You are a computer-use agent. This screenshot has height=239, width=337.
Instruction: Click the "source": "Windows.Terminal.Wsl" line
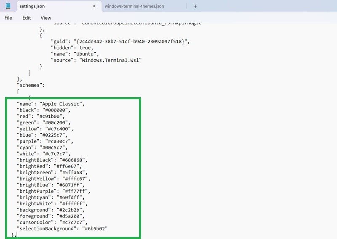pyautogui.click(x=96, y=60)
